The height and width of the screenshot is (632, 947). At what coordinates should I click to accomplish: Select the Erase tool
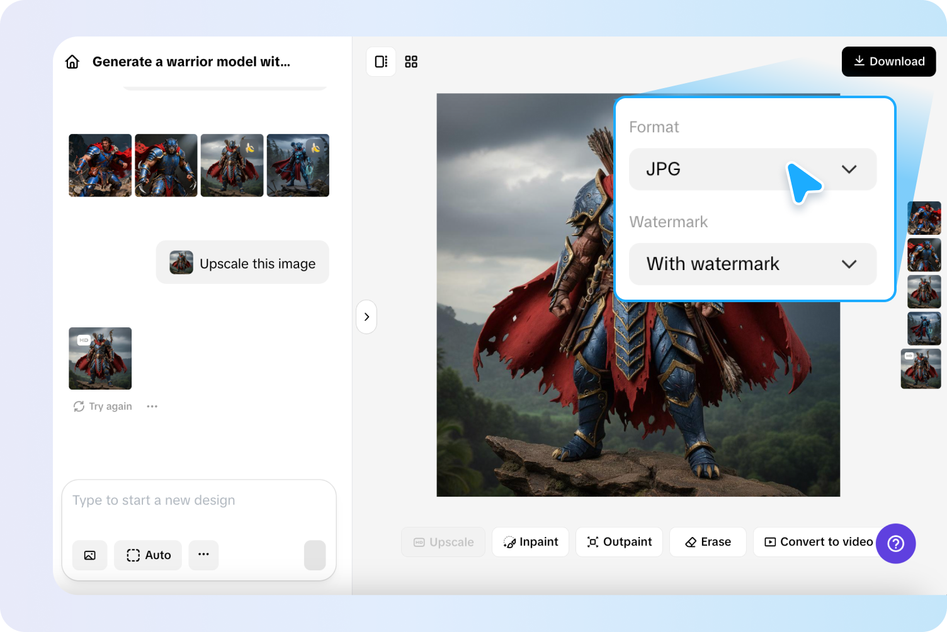[x=708, y=542]
